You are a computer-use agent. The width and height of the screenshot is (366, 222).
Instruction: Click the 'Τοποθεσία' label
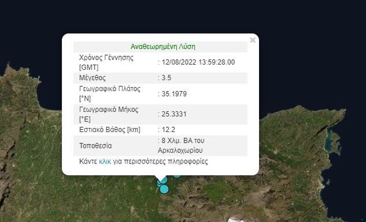click(x=96, y=146)
